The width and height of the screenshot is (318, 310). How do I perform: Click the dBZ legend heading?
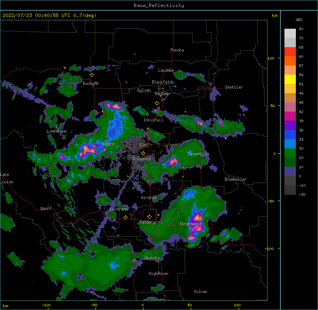(299, 20)
